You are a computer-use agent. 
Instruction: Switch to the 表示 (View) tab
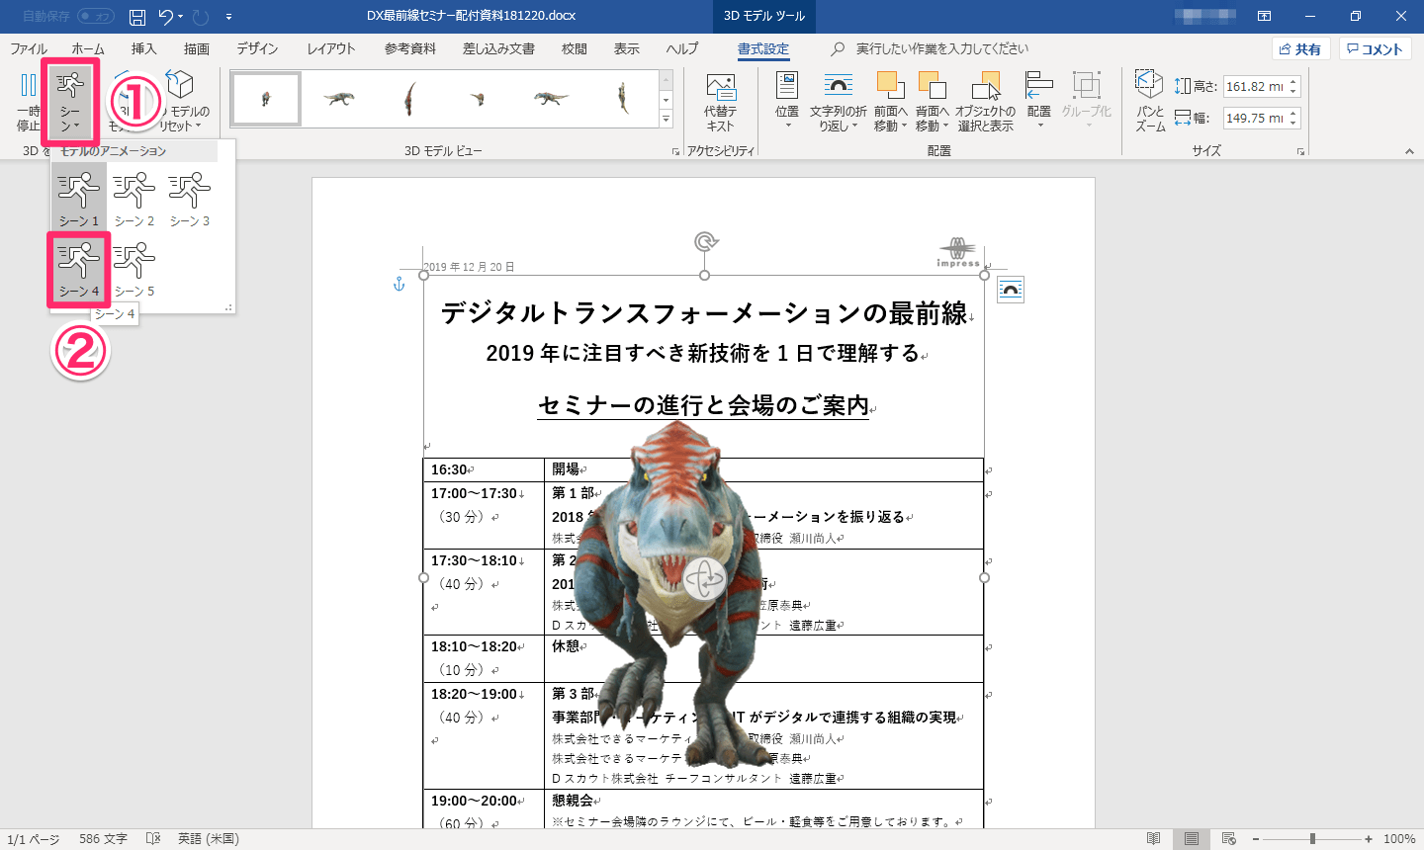pyautogui.click(x=627, y=48)
